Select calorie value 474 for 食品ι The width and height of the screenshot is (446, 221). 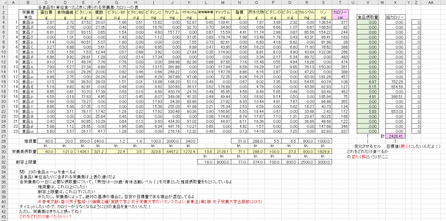click(x=340, y=62)
